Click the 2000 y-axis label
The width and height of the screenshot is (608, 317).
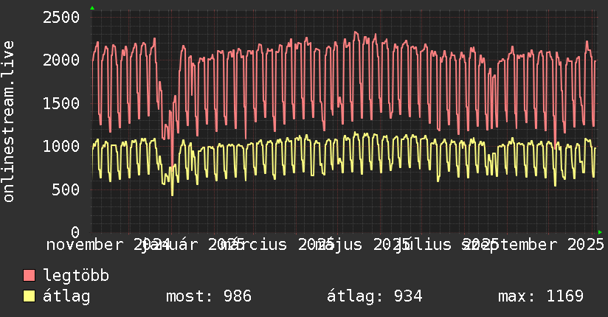(61, 60)
